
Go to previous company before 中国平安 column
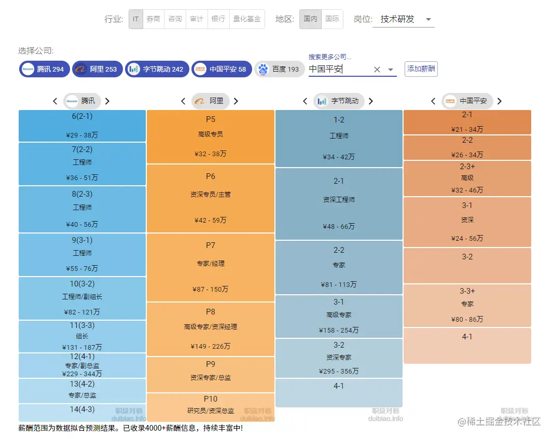(x=433, y=101)
